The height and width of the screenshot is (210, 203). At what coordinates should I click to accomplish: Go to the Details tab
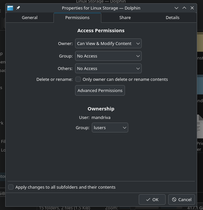(173, 18)
